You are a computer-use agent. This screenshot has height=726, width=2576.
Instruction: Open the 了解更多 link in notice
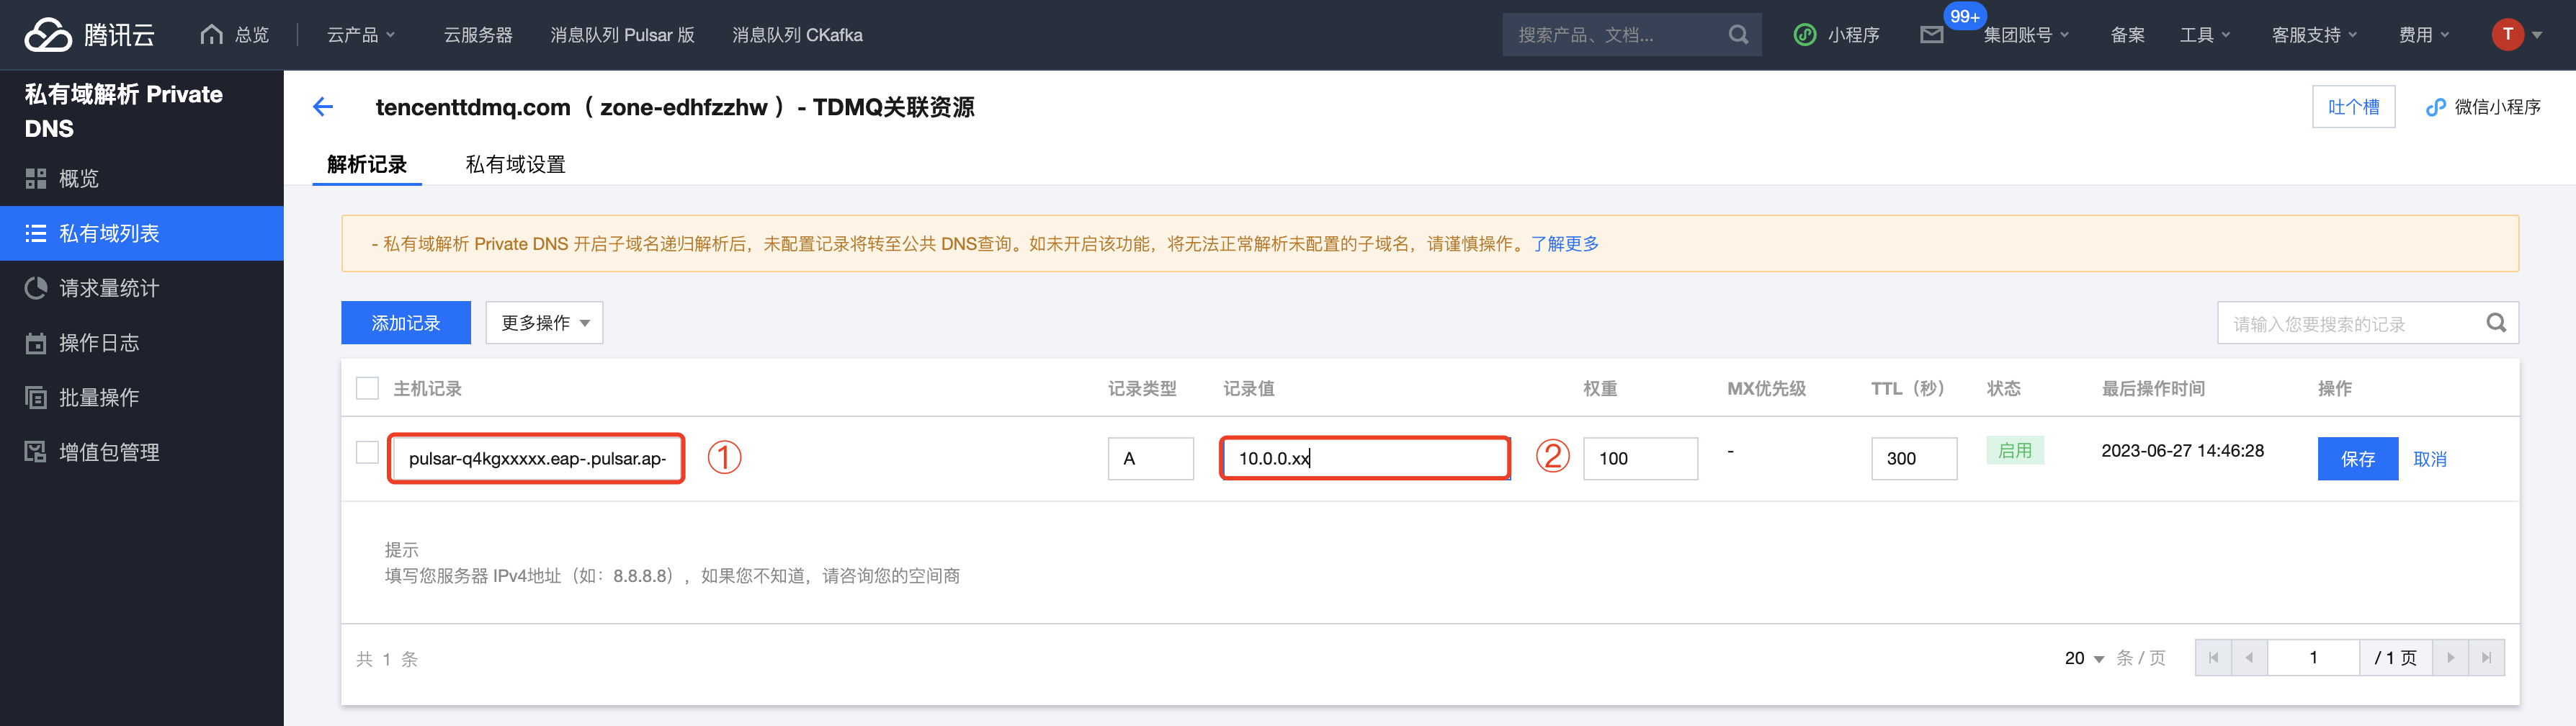(x=1564, y=244)
